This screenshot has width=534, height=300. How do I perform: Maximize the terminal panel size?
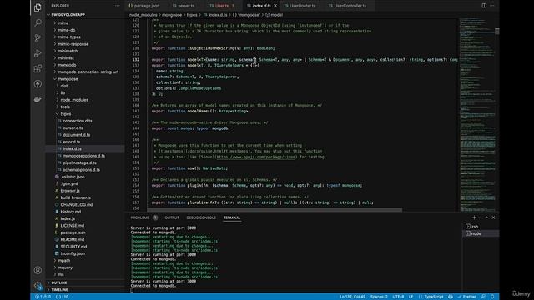click(x=486, y=217)
